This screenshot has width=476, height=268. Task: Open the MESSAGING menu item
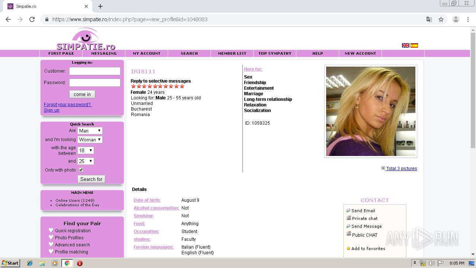tap(104, 53)
